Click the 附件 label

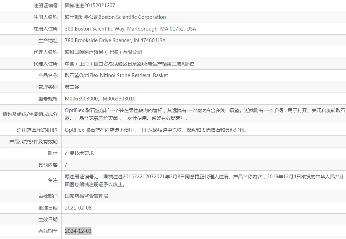[53, 153]
